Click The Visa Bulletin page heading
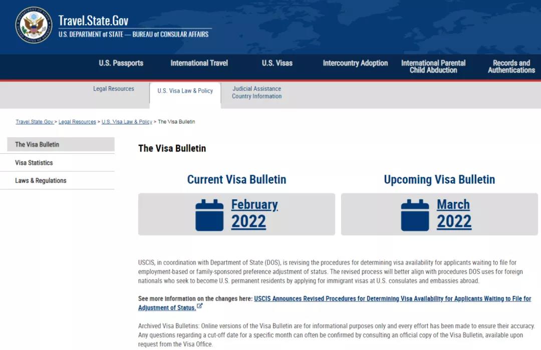541x350 pixels. (x=172, y=148)
